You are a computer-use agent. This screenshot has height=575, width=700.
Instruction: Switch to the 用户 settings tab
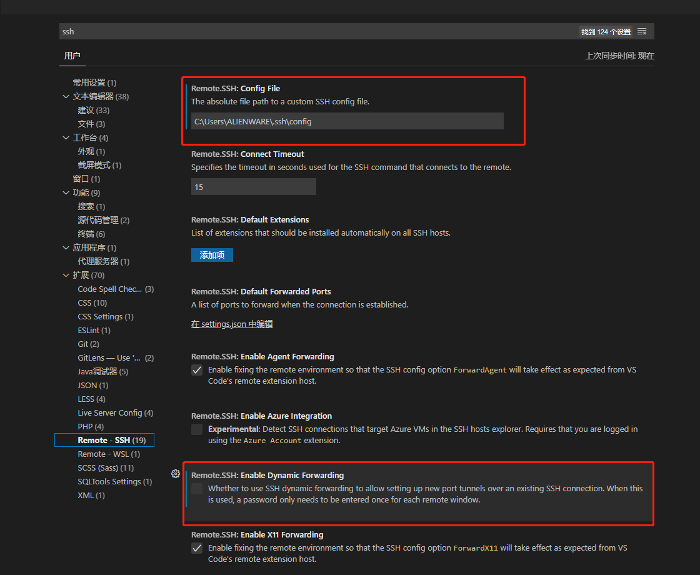click(72, 56)
